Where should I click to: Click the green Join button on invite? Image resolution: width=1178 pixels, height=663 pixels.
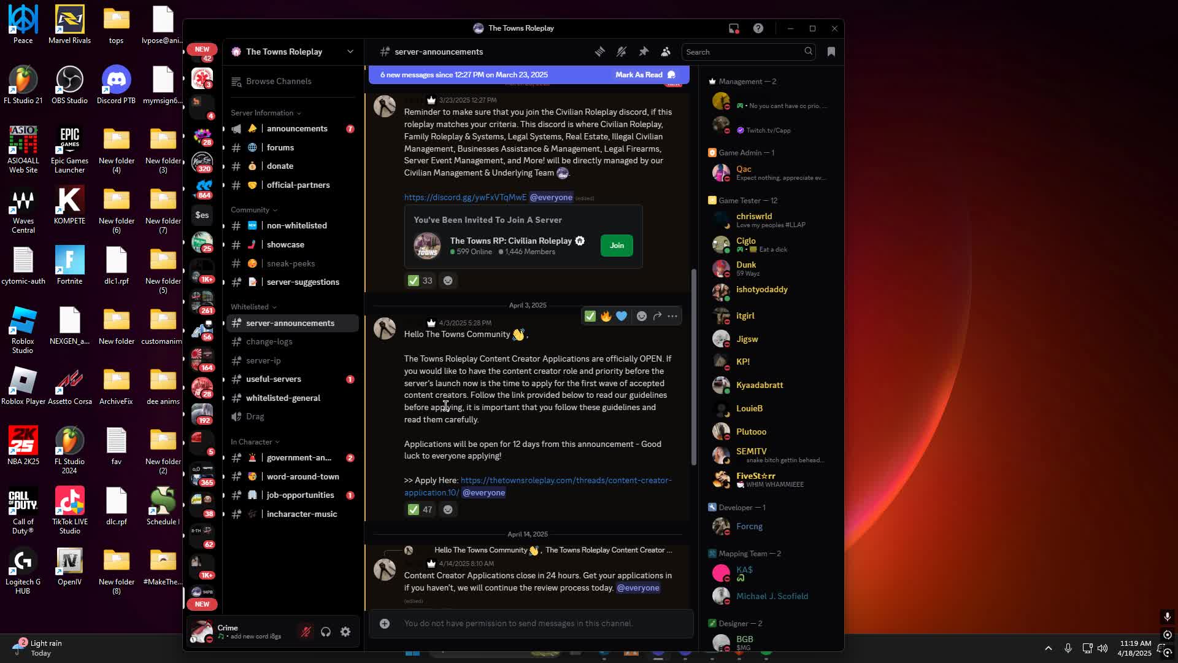(617, 246)
